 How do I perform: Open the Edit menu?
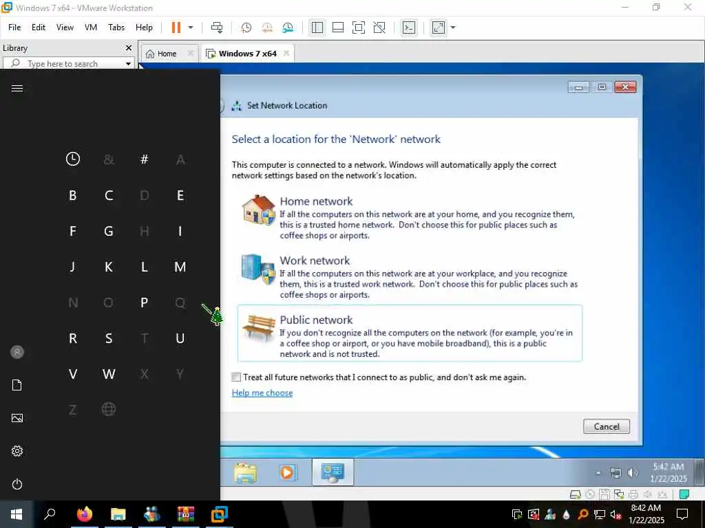tap(39, 27)
